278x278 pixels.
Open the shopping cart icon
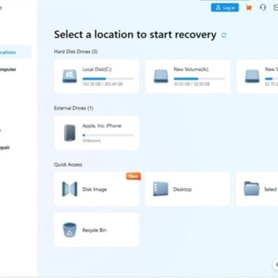pyautogui.click(x=249, y=8)
